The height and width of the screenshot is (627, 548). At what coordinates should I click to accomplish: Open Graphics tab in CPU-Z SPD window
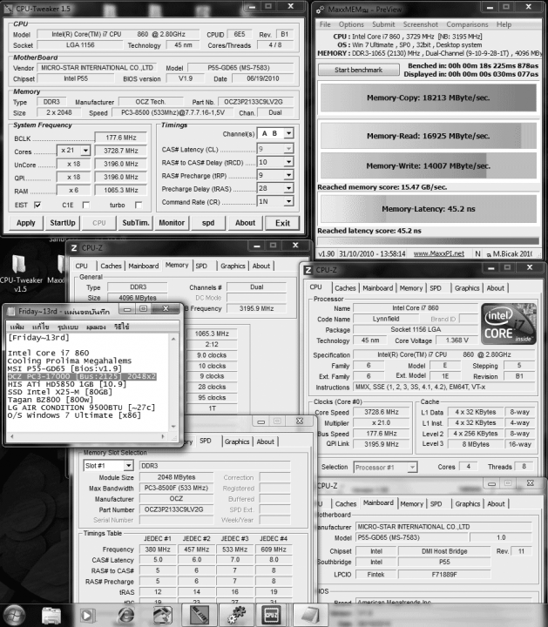pos(237,442)
